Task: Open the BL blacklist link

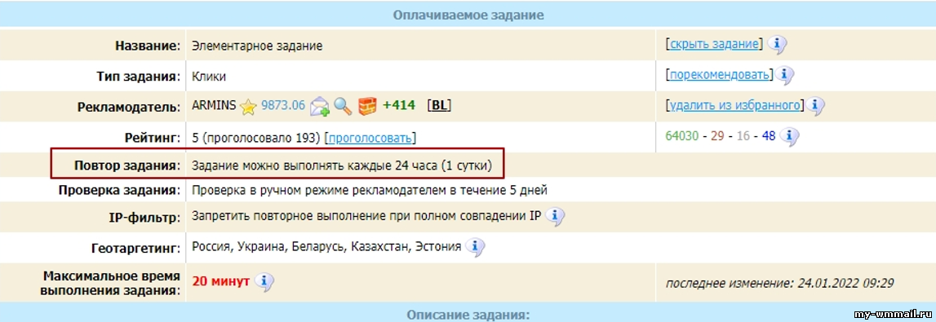Action: (439, 105)
